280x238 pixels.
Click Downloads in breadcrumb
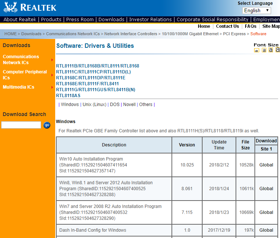[x=31, y=34]
